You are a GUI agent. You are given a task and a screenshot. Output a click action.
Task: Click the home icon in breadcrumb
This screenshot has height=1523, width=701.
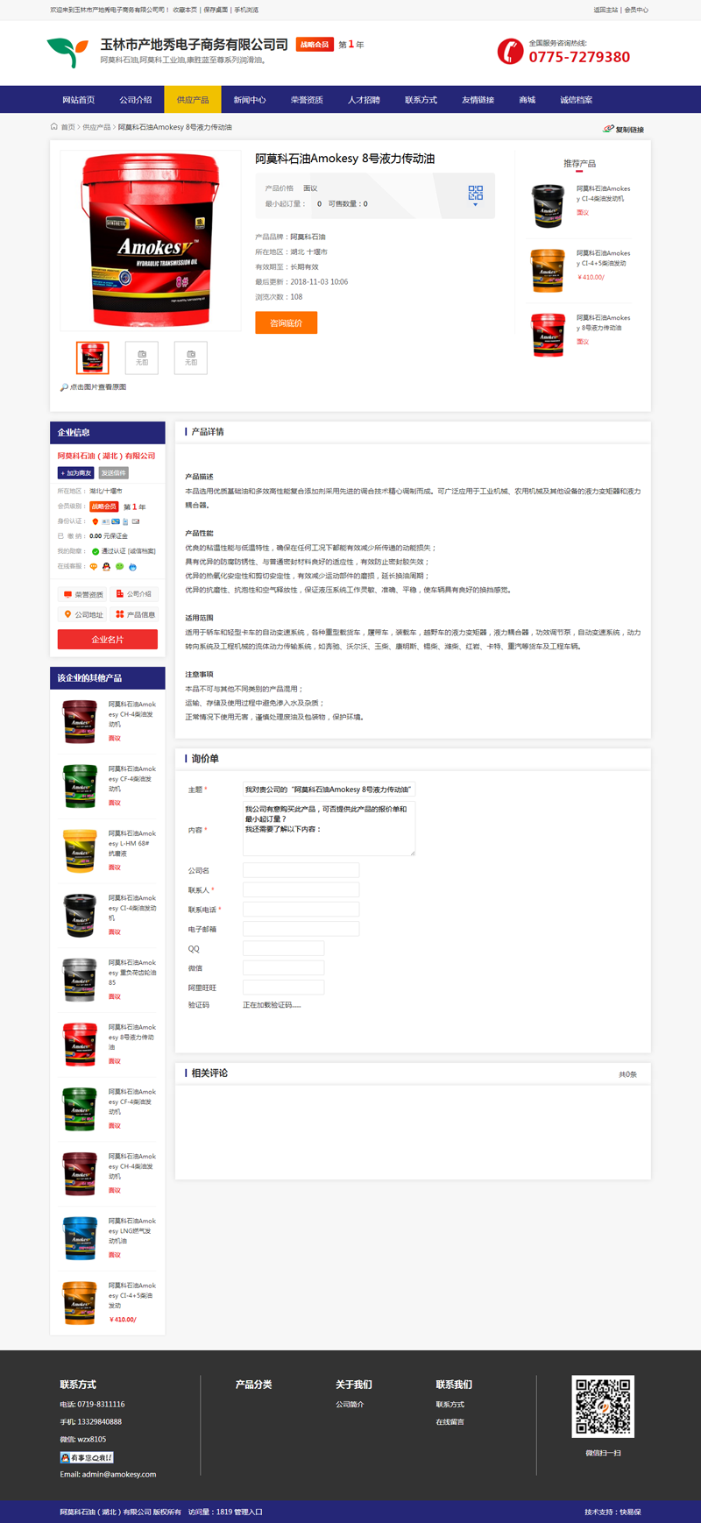tap(54, 127)
